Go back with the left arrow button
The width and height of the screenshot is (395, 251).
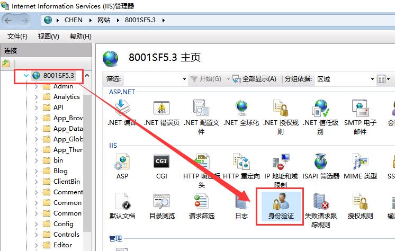click(8, 21)
